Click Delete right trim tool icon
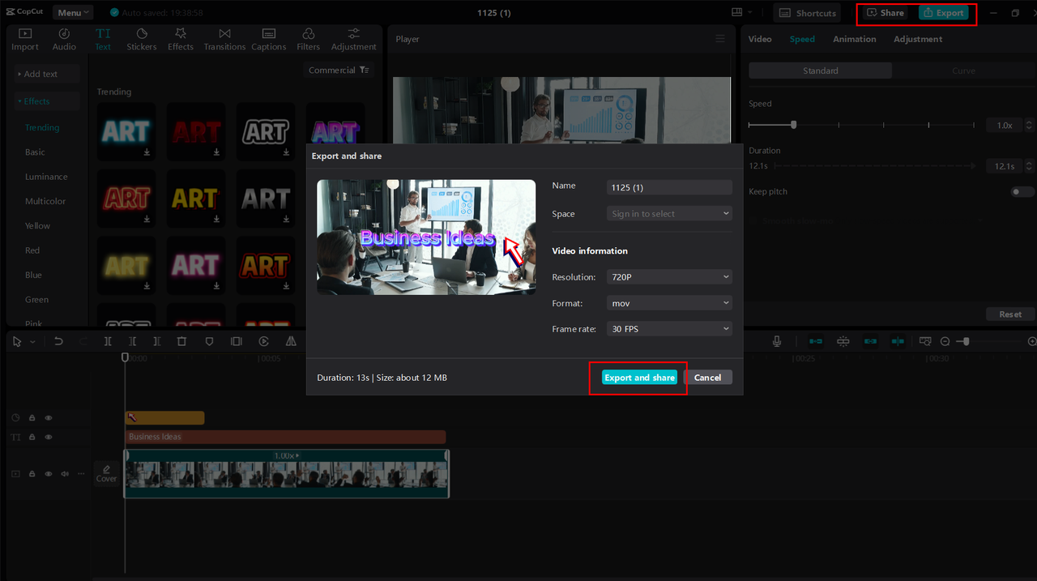The image size is (1037, 581). point(157,342)
